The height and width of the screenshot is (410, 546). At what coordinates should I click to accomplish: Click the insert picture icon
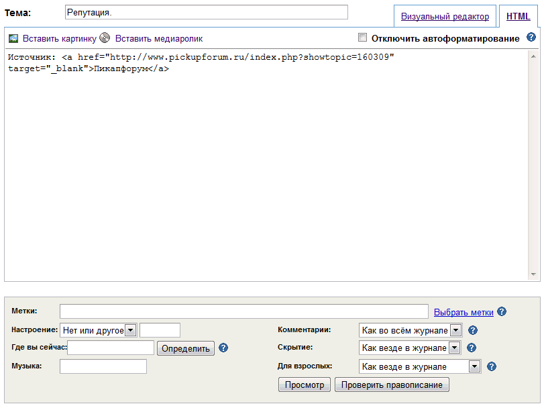[x=13, y=39]
